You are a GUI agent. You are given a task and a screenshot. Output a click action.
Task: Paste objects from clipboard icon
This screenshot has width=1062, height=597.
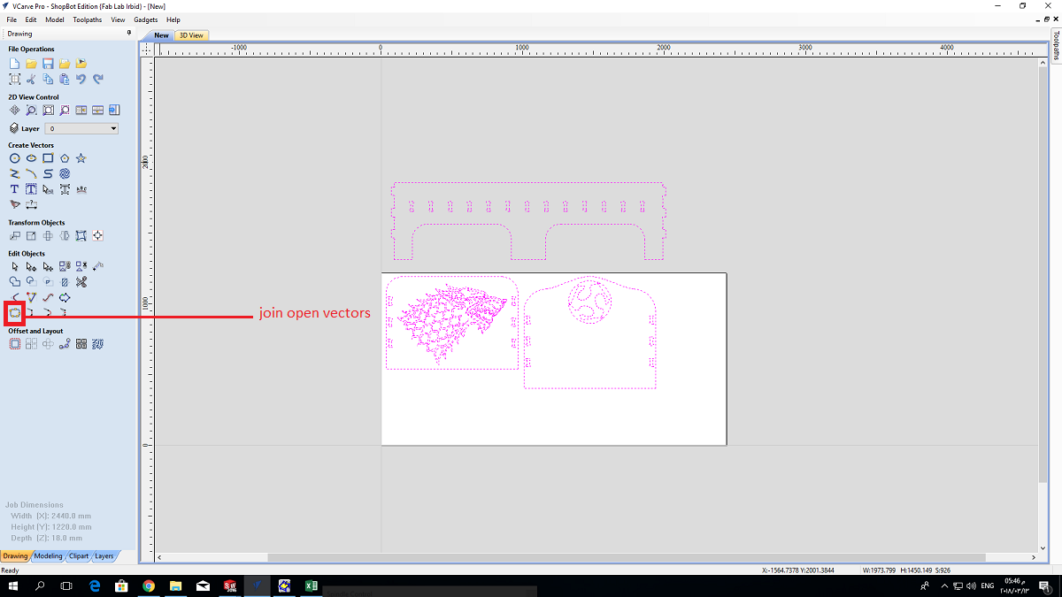[65, 80]
